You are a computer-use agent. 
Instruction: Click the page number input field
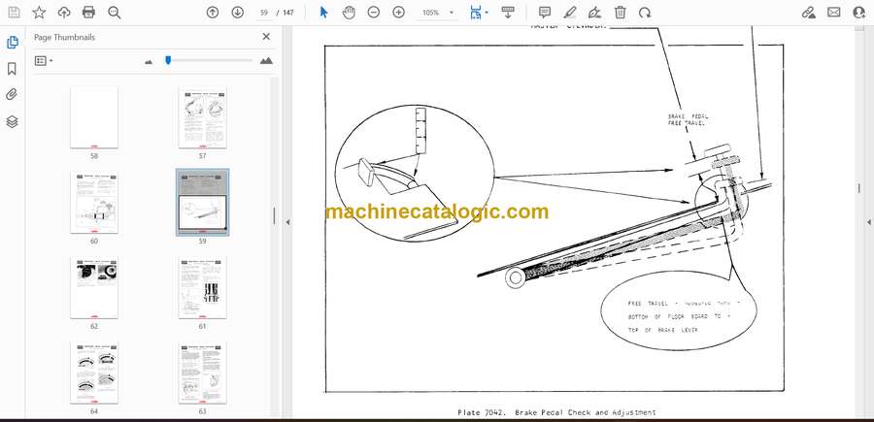[264, 13]
